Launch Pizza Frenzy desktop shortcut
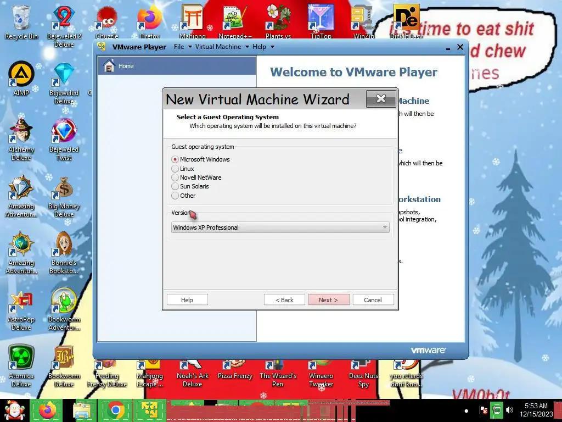Image resolution: width=562 pixels, height=422 pixels. tap(235, 370)
